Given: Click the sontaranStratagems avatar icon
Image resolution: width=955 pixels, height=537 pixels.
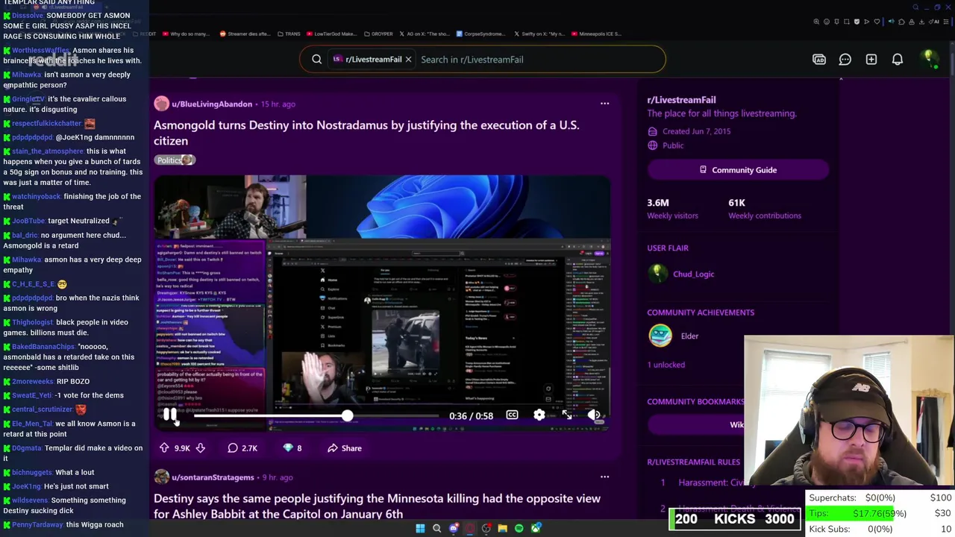Looking at the screenshot, I should pyautogui.click(x=161, y=477).
